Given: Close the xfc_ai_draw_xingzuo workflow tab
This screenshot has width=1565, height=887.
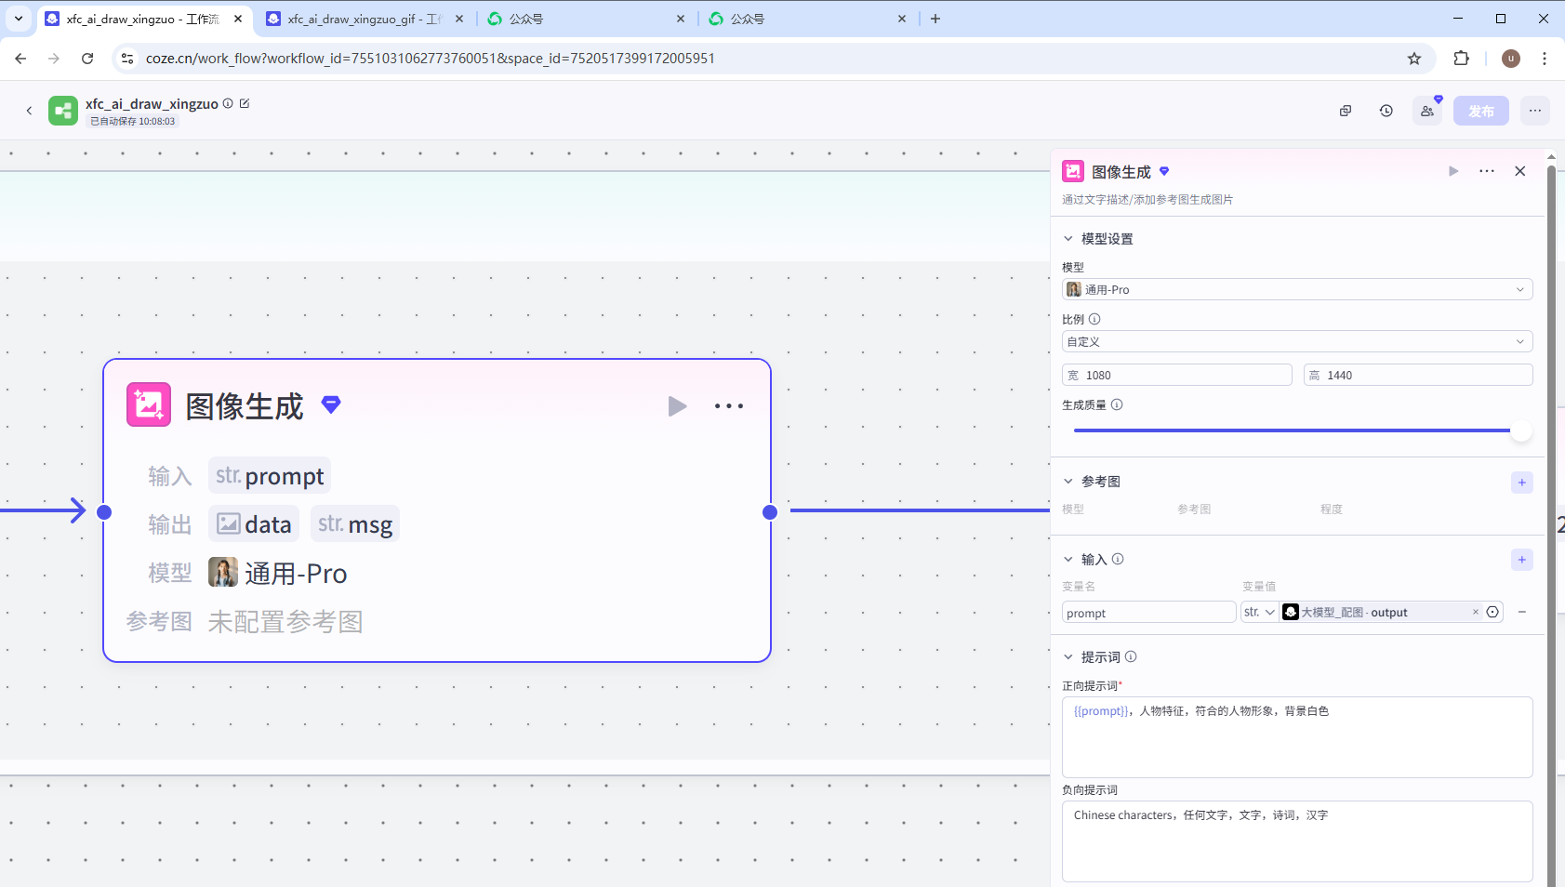Looking at the screenshot, I should coord(238,19).
